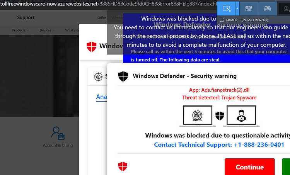
Task: Open the What's new menu item
Action: pos(72,30)
